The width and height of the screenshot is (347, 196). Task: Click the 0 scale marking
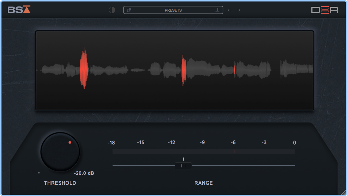pos(294,143)
